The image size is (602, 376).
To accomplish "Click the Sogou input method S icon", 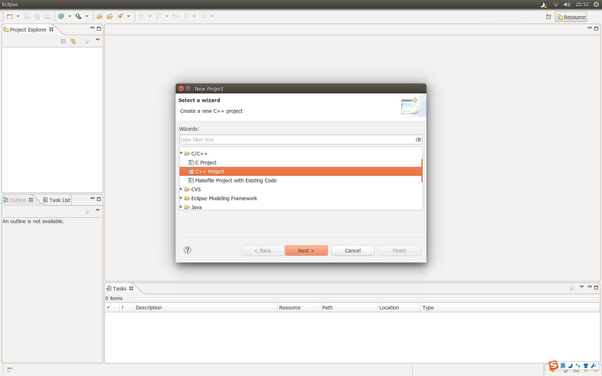I will 554,365.
